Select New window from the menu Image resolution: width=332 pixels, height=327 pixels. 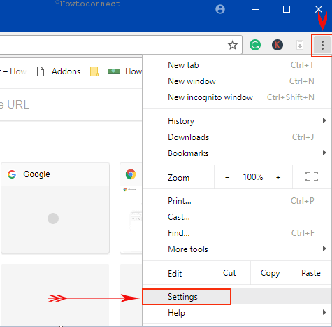click(237, 81)
